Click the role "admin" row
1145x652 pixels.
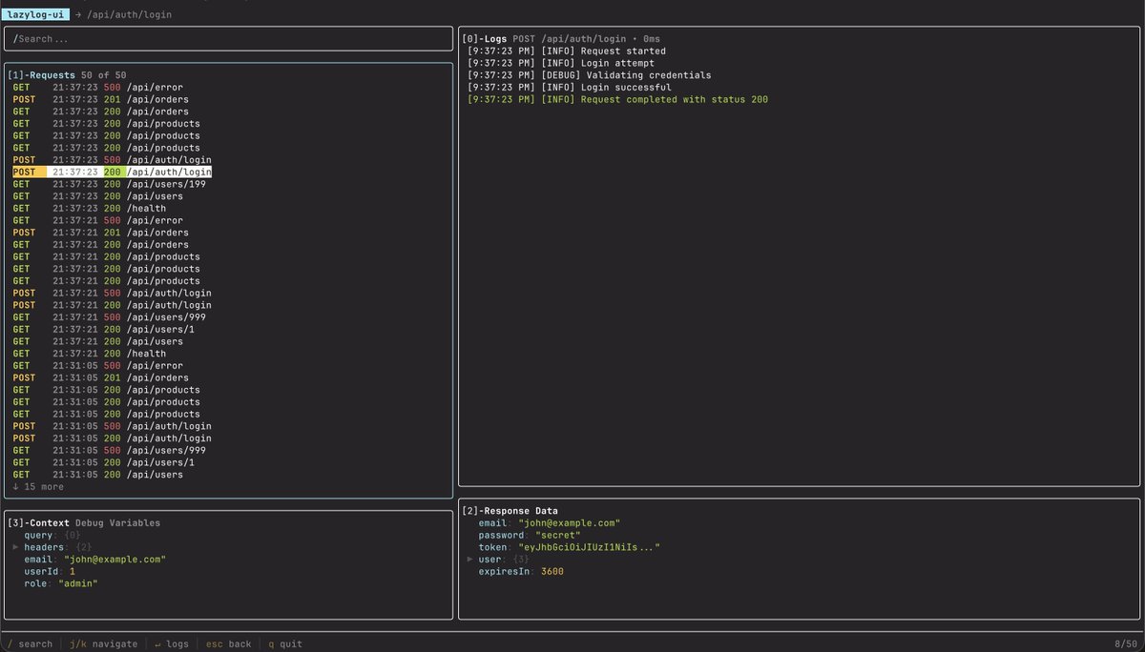click(x=61, y=583)
